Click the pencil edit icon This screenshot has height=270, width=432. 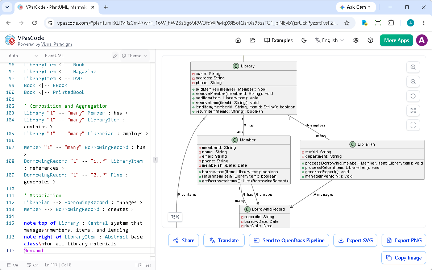click(115, 56)
